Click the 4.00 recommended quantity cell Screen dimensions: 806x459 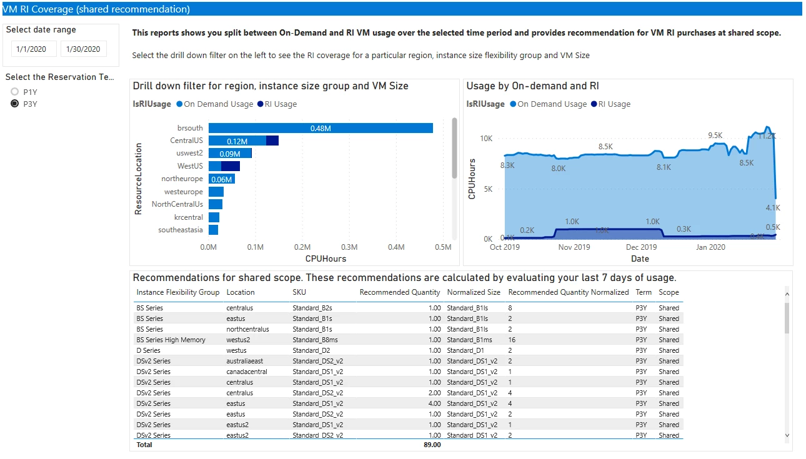(434, 403)
